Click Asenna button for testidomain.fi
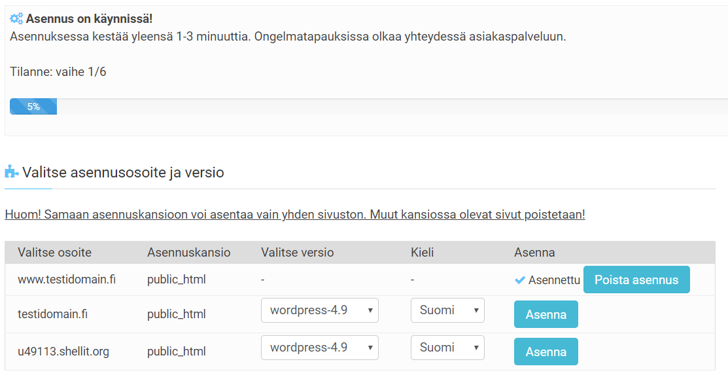The height and width of the screenshot is (381, 728). (546, 315)
